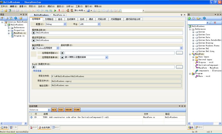Image resolution: width=222 pixels, height=134 pixels.
Task: Click browse button next to 应用程序图标 field
Action: pyautogui.click(x=179, y=53)
